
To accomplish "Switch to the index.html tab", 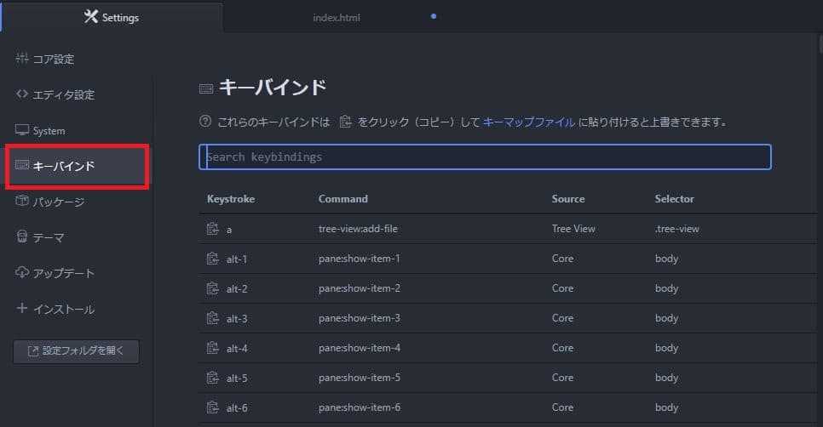I will pyautogui.click(x=337, y=18).
